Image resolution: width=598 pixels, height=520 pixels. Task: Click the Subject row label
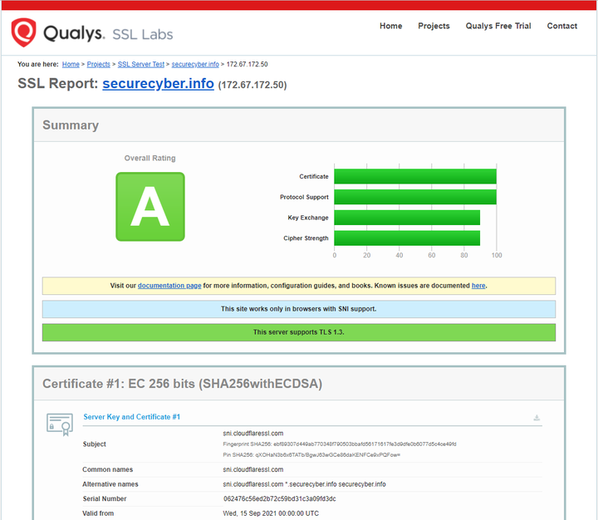pos(94,444)
